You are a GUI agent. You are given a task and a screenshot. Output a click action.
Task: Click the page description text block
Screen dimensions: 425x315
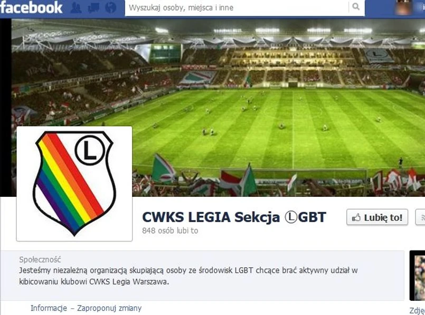188,276
